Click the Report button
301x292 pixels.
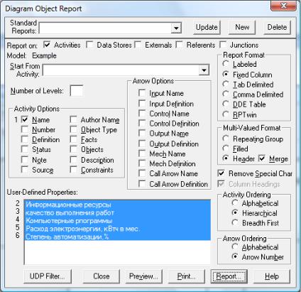[x=229, y=276]
